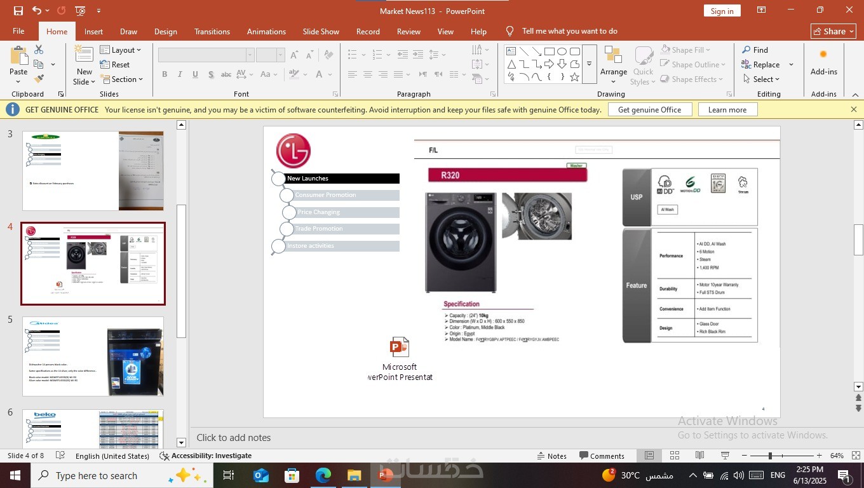Open the Shape Fill dropdown
Screen dimensions: 864x488
tap(686, 50)
